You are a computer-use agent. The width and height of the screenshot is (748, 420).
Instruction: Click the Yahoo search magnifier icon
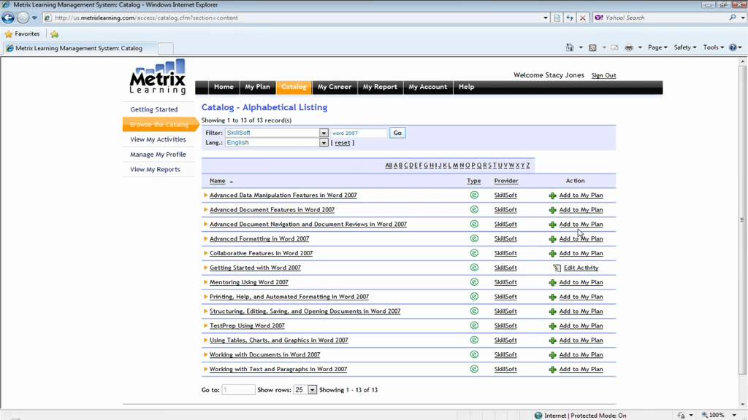click(733, 17)
